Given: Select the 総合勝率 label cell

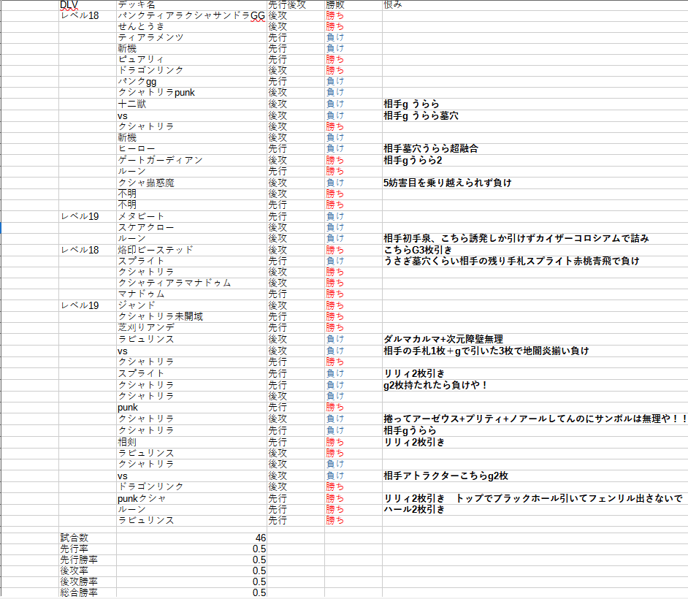Looking at the screenshot, I should coord(88,592).
